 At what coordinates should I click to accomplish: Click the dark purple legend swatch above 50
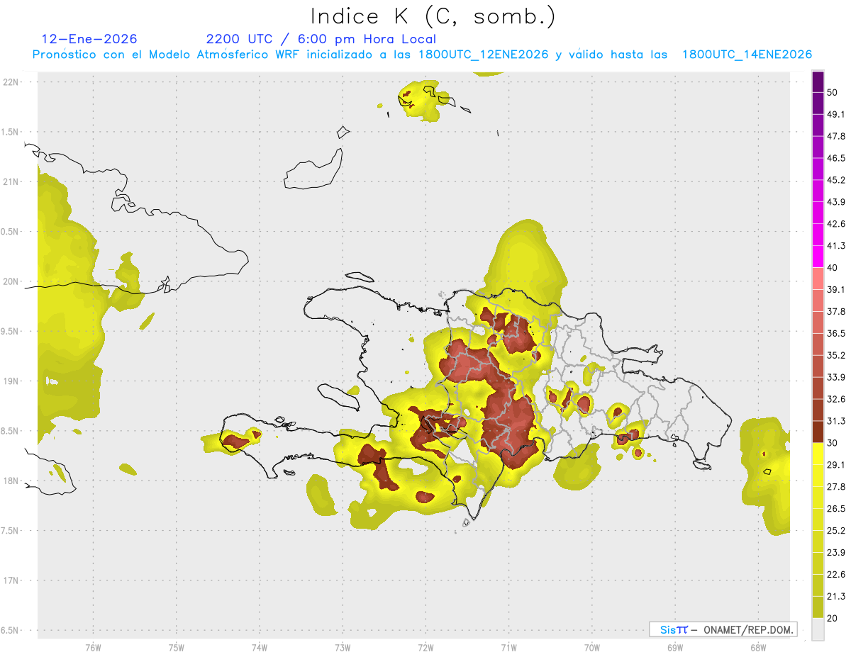(x=818, y=82)
